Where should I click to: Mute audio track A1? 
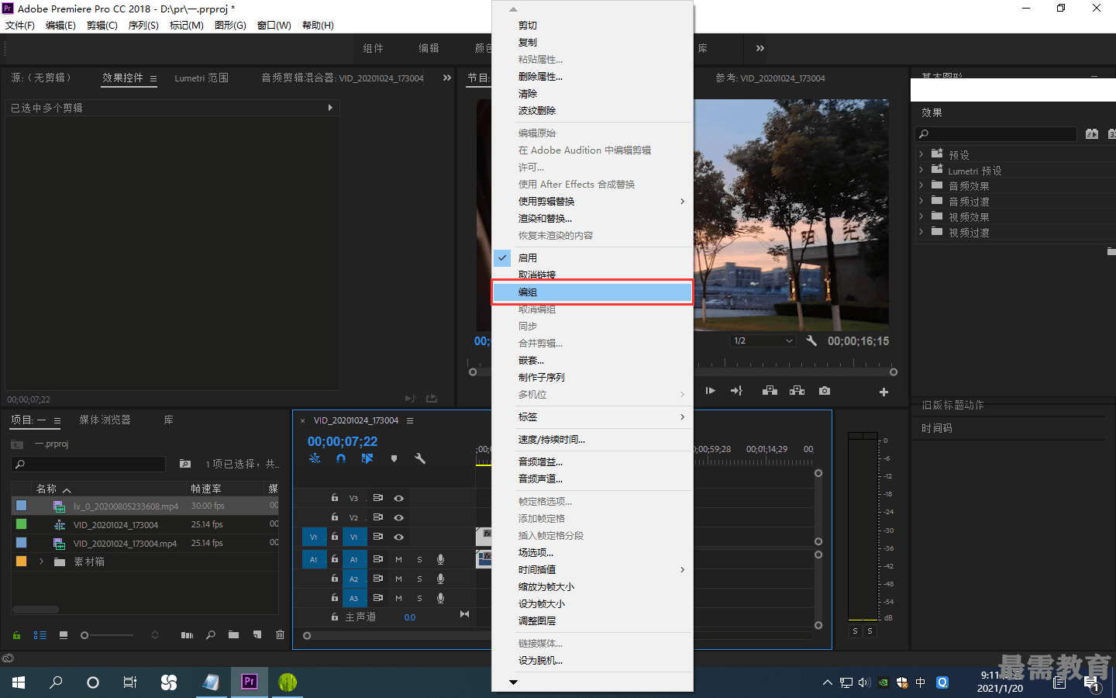tap(398, 559)
